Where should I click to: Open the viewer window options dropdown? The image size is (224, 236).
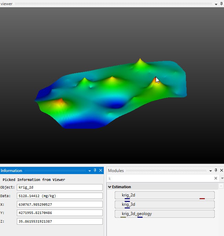216,4
